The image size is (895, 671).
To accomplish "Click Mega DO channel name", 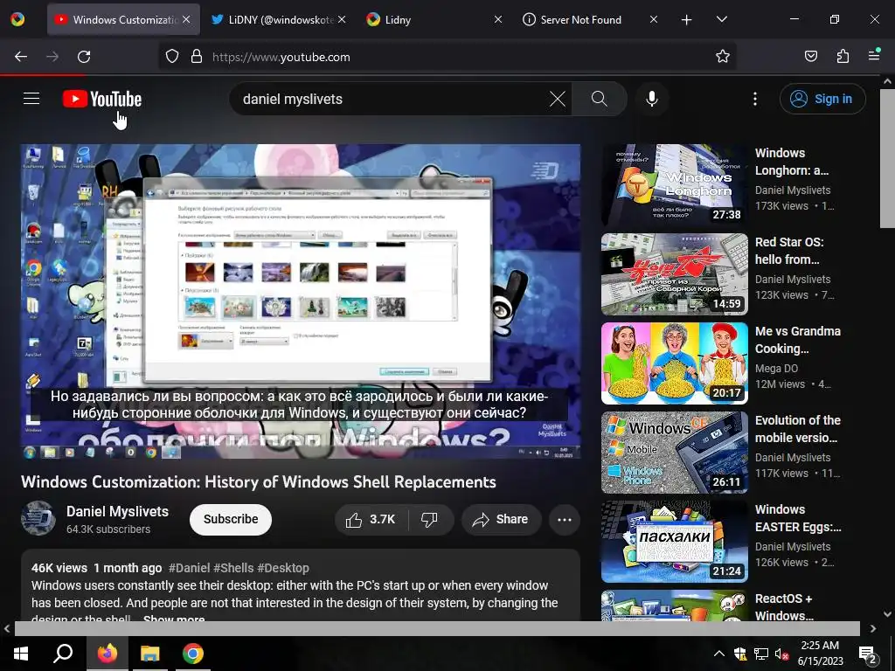I will [776, 369].
